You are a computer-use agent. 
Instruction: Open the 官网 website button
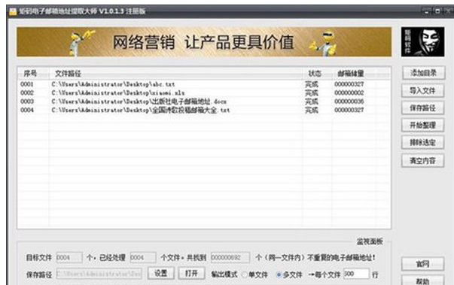422,264
